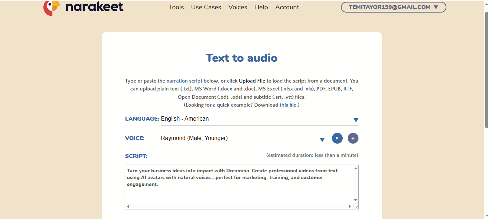Follow the 'narration script' link

[x=184, y=81]
